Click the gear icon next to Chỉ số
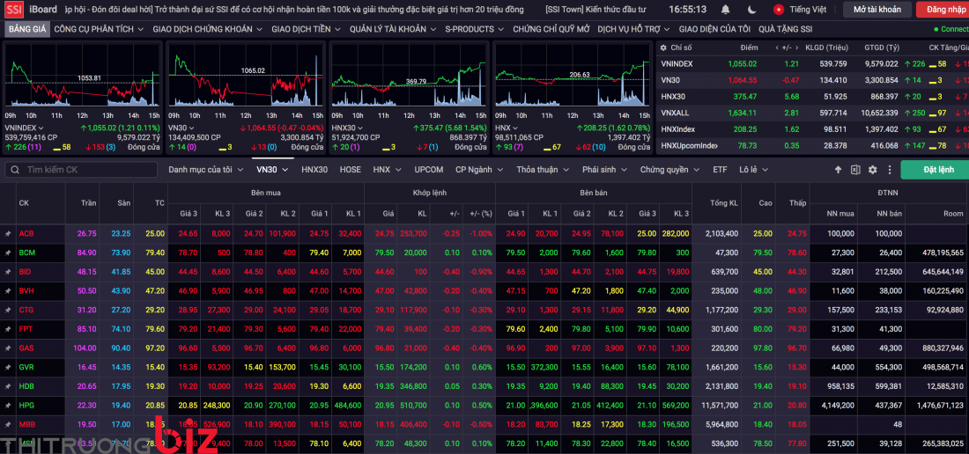The width and height of the screenshot is (969, 454). [663, 48]
